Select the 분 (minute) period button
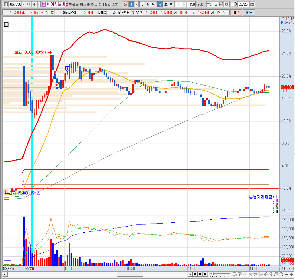This screenshot has width=295, height=279. pyautogui.click(x=160, y=4)
